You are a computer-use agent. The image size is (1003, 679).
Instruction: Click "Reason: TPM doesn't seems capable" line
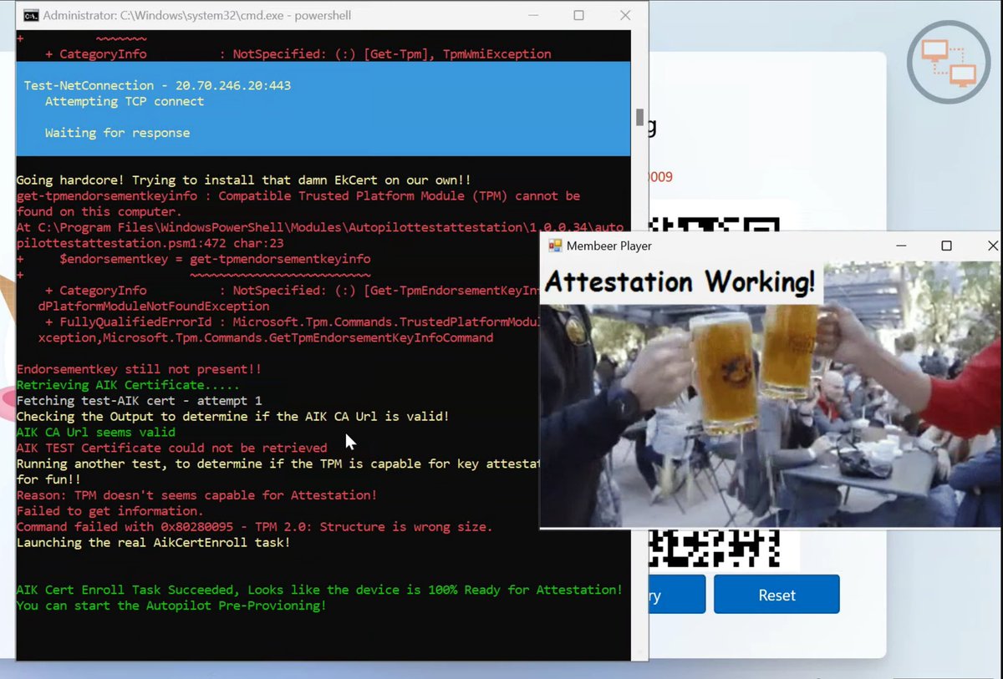pos(196,495)
